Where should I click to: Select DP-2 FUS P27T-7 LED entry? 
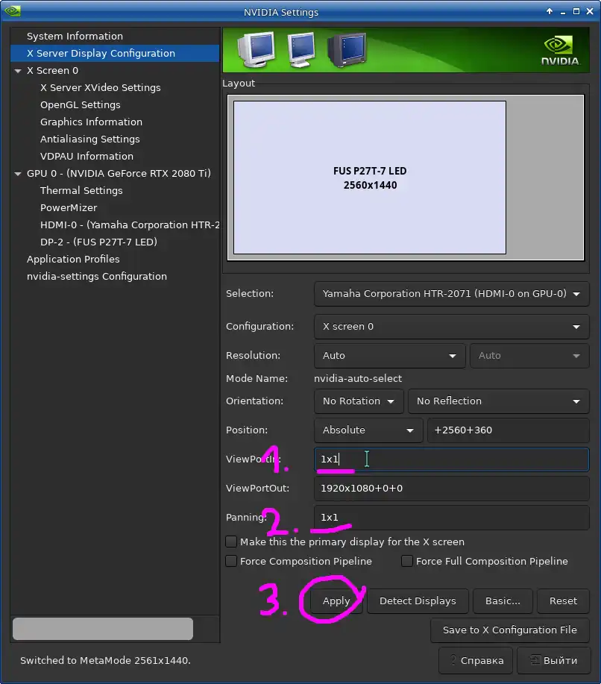coord(98,242)
